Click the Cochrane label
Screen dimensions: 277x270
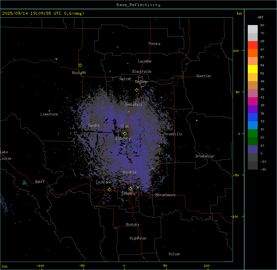[x=103, y=182]
